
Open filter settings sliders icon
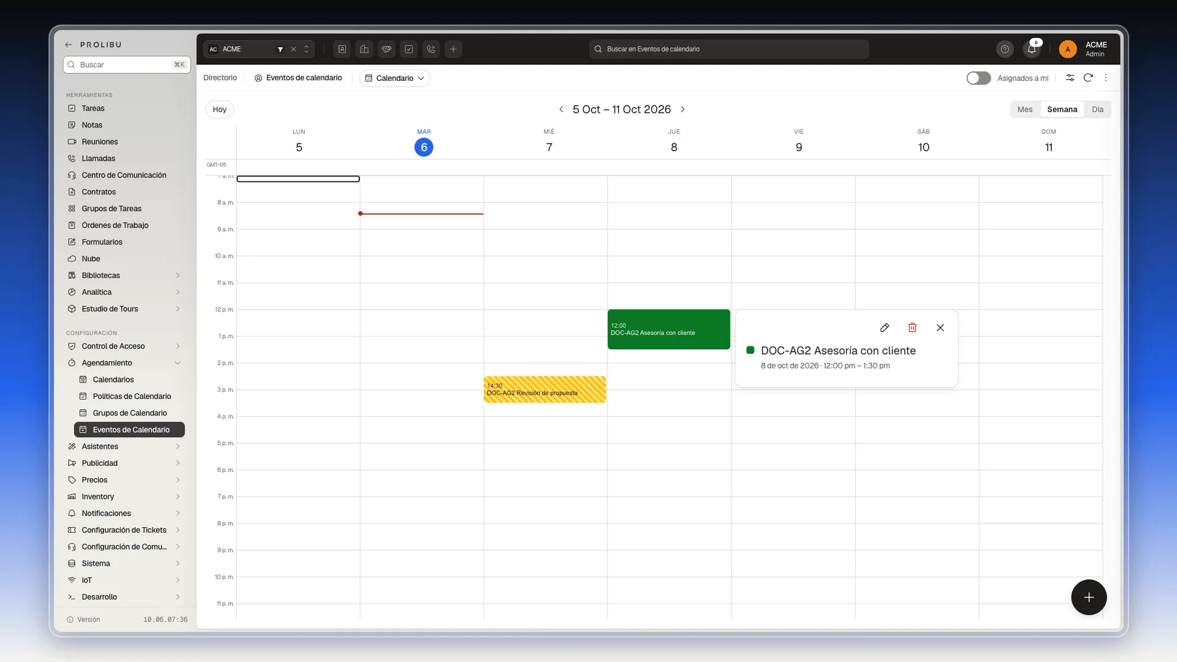click(x=1070, y=78)
